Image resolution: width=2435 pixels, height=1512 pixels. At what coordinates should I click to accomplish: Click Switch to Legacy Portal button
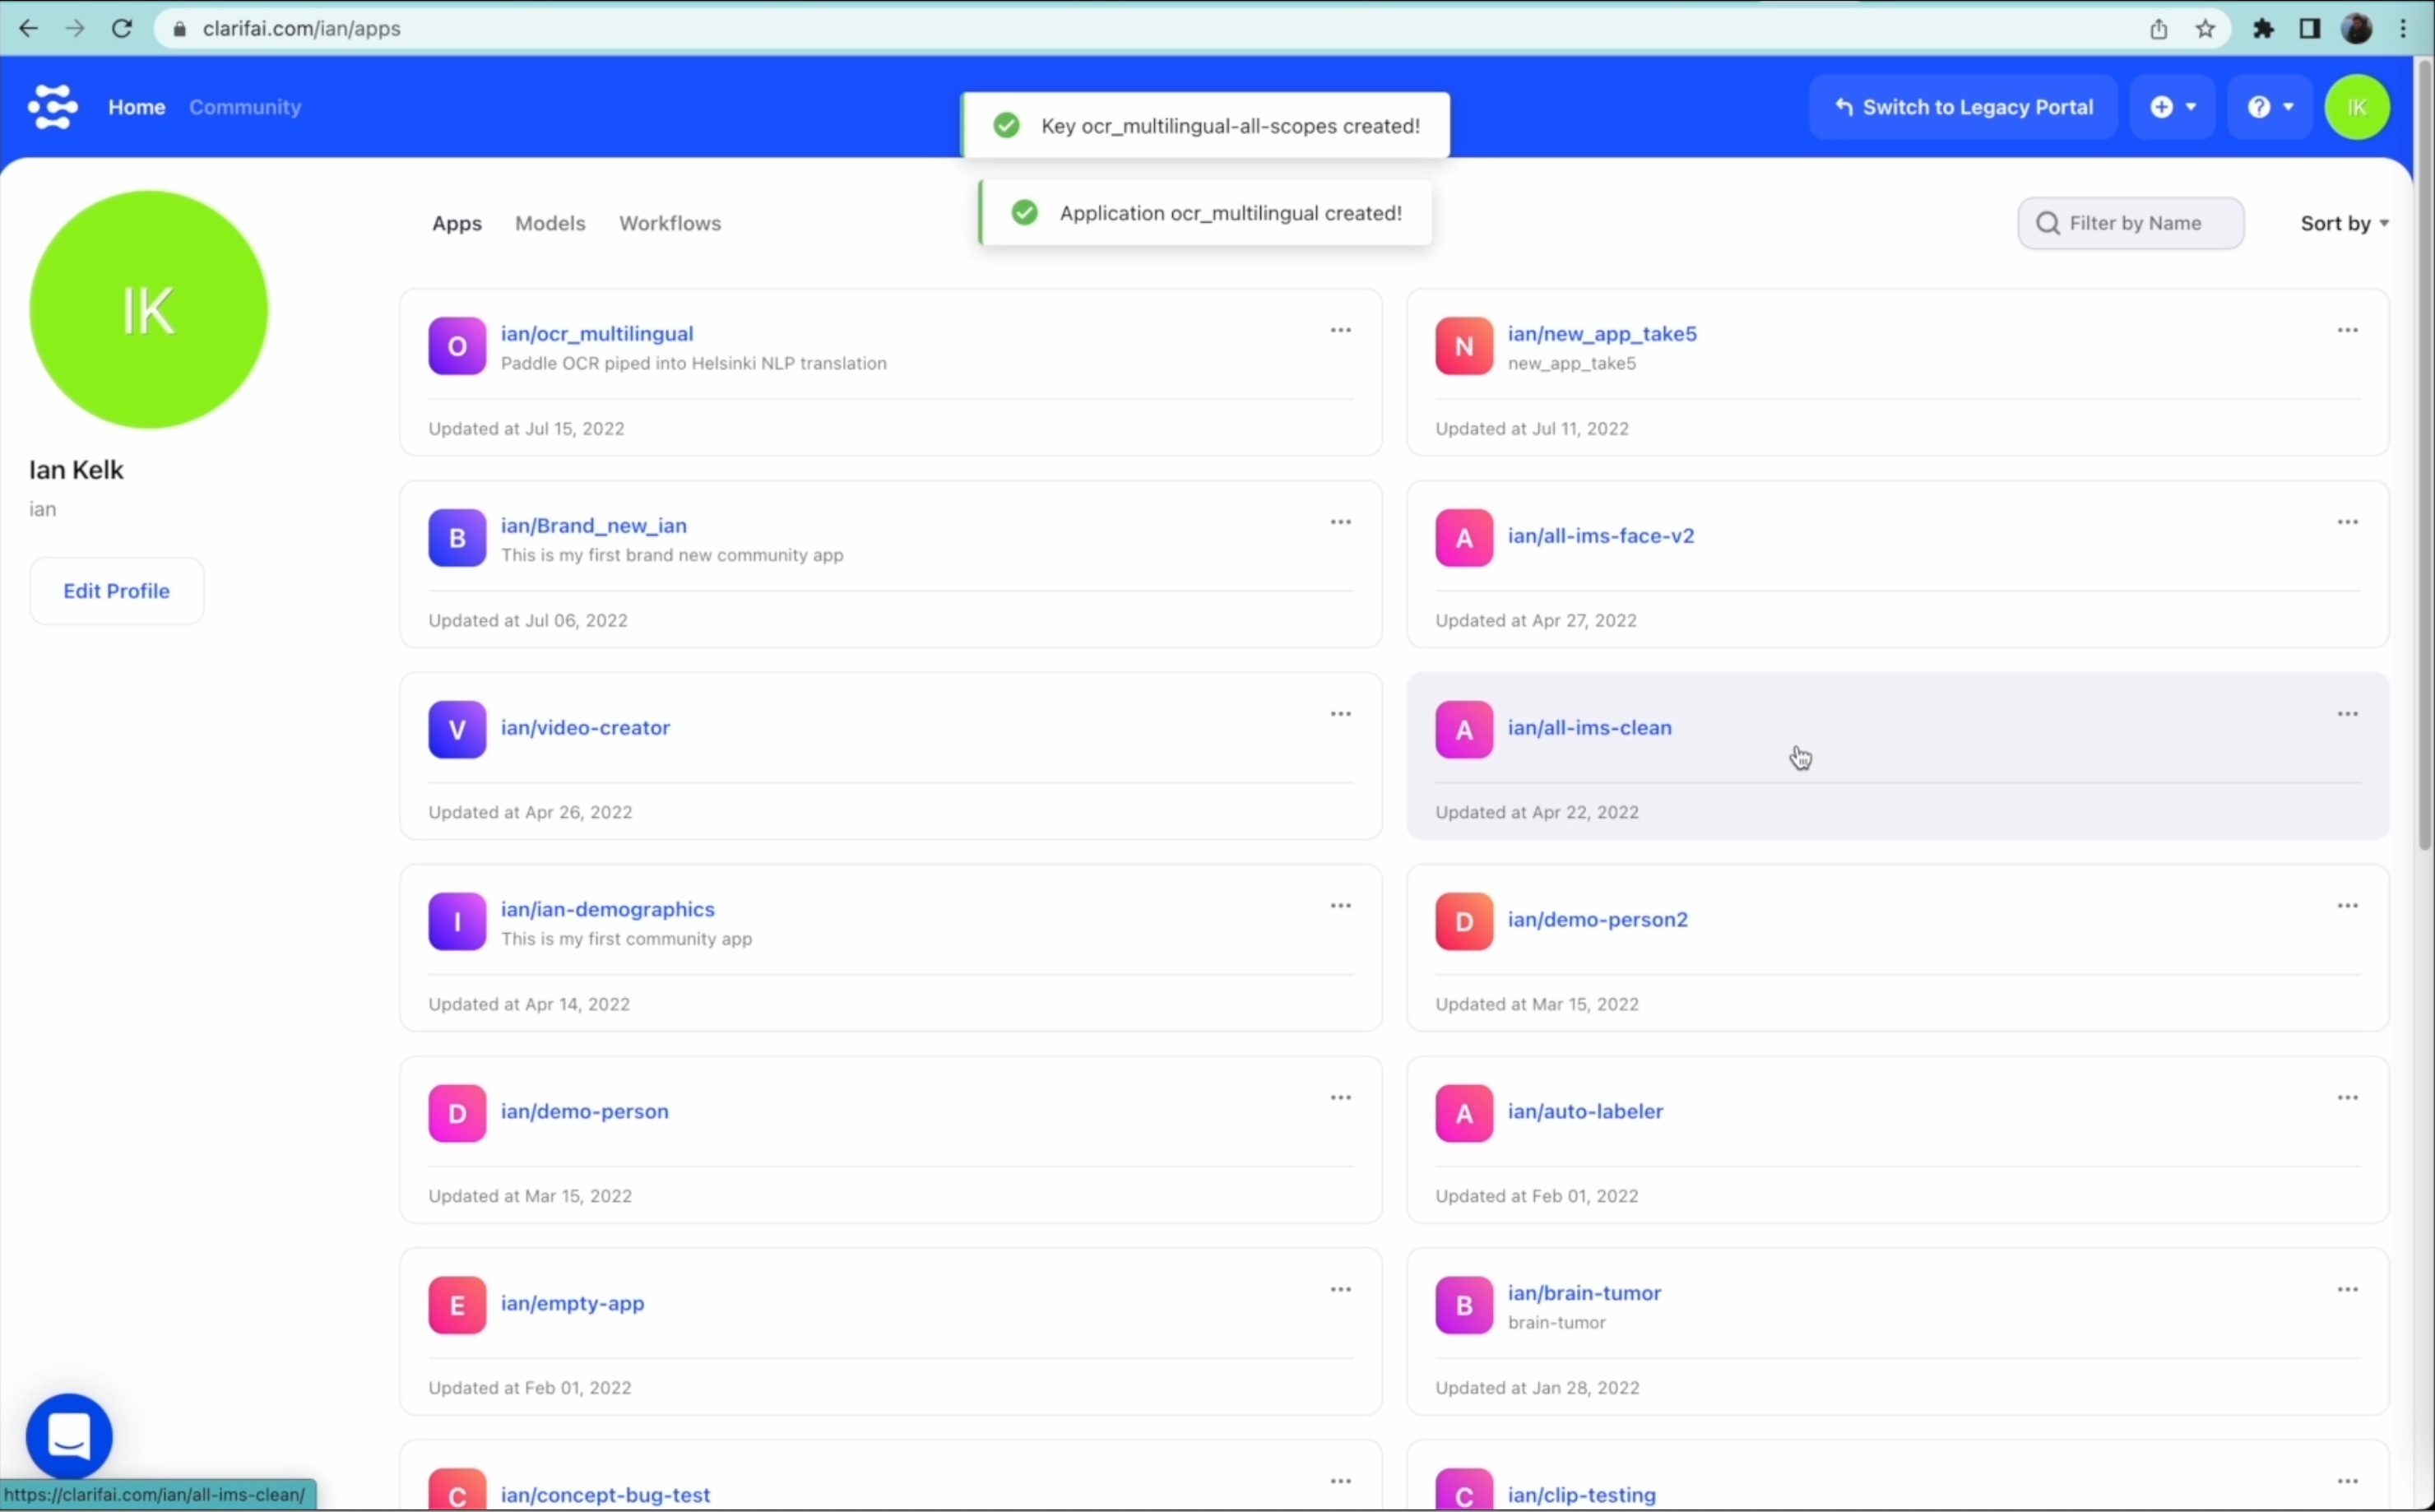[x=1963, y=107]
